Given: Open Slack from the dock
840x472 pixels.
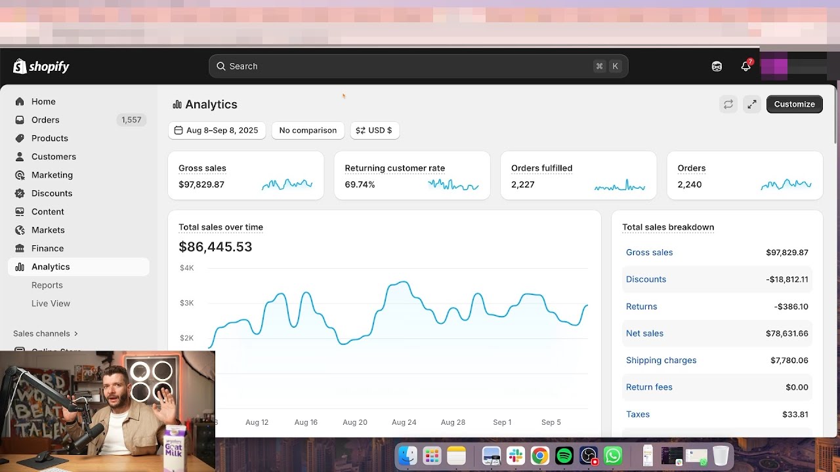Looking at the screenshot, I should [x=516, y=456].
